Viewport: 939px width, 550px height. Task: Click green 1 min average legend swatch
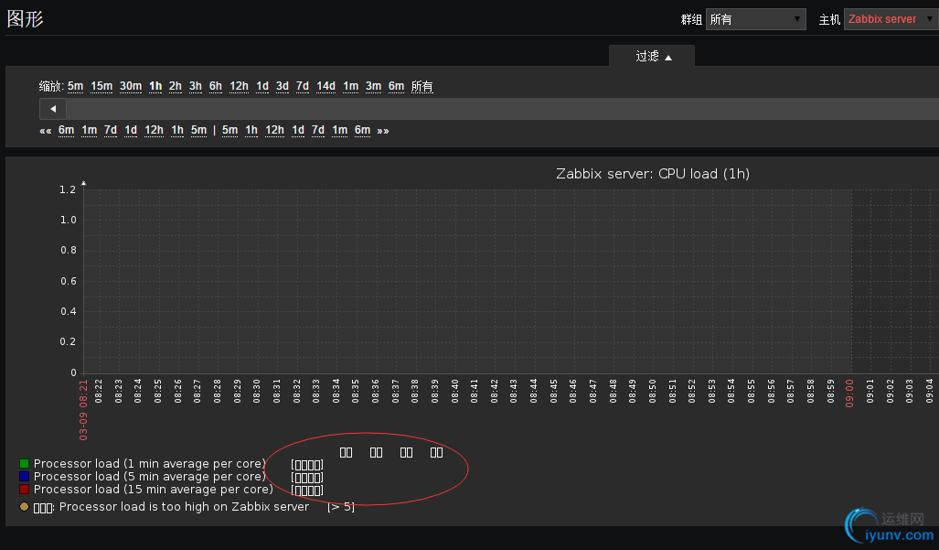(x=24, y=464)
